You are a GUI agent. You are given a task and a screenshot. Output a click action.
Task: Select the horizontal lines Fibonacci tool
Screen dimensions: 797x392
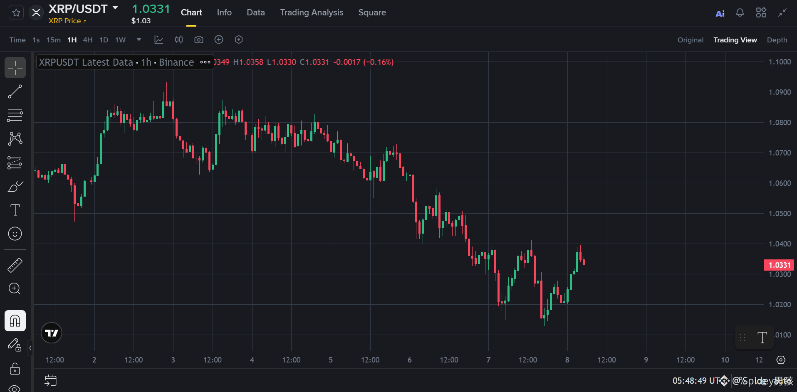[x=15, y=115]
